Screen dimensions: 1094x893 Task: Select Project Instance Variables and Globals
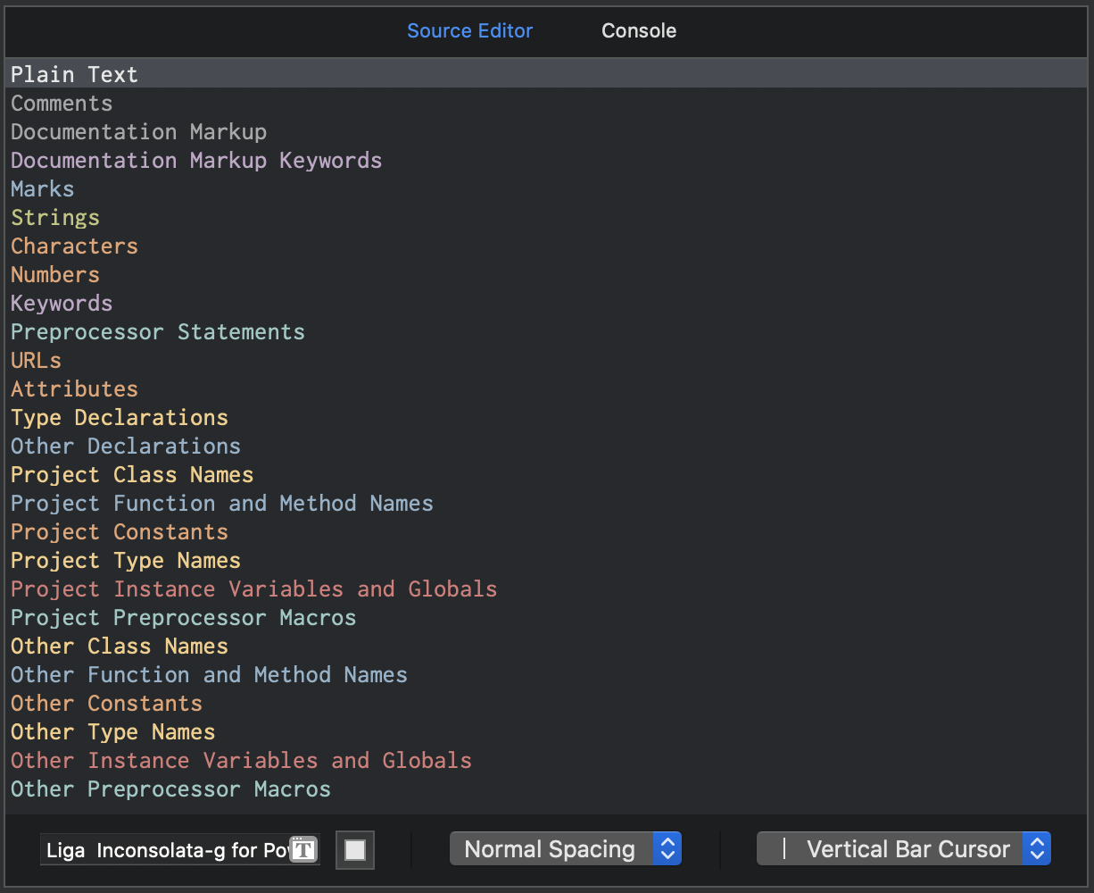254,588
